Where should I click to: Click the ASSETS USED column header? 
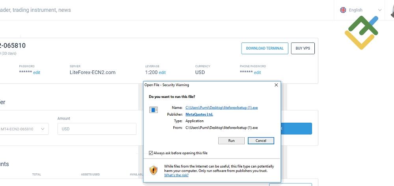tap(90, 175)
